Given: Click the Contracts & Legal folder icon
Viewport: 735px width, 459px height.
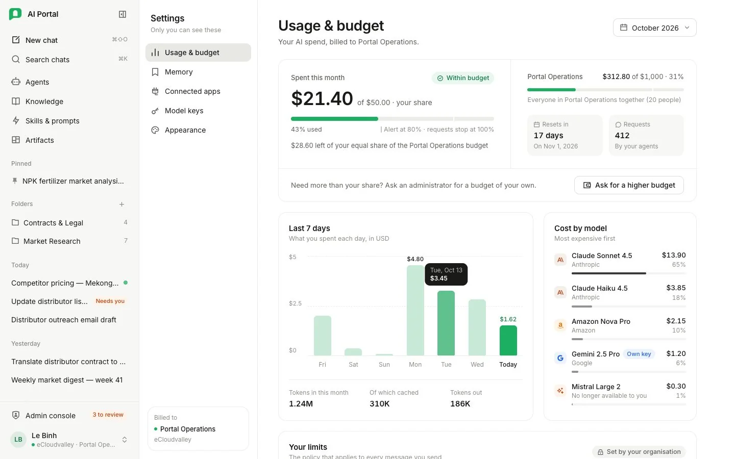Looking at the screenshot, I should click(15, 222).
